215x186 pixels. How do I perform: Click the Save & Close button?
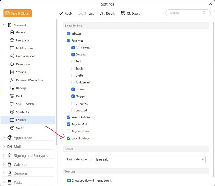point(17,13)
